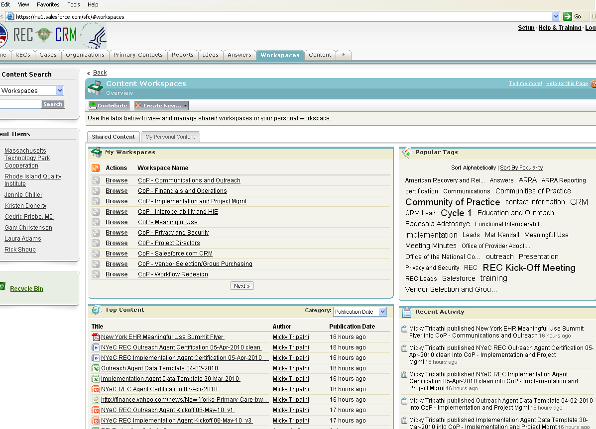
Task: Click the Recycle Bin icon in sidebar
Action: tap(2, 287)
